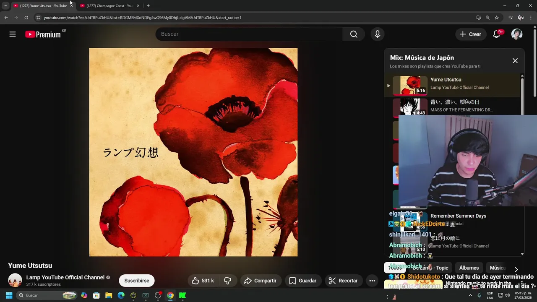Play 青い、濃い、橙色の日 from the mix

click(x=453, y=108)
